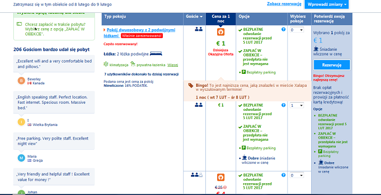Open the third row room count dropdown
Image resolution: width=381 pixels, height=195 pixels.
[297, 175]
